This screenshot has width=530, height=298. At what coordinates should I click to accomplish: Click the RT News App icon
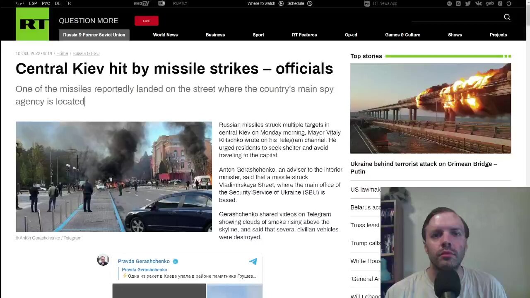click(367, 3)
